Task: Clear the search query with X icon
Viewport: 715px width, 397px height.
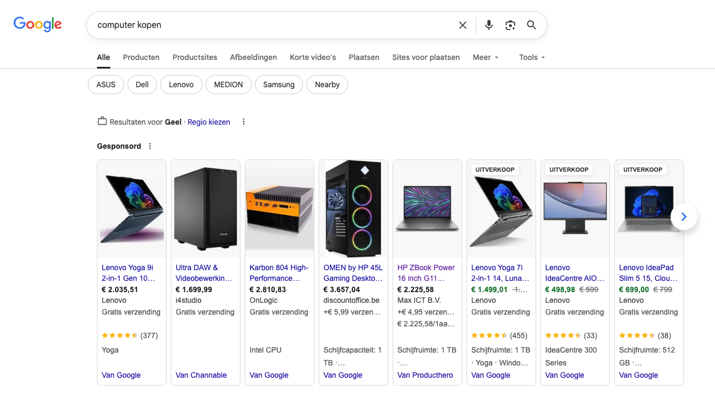Action: coord(463,25)
